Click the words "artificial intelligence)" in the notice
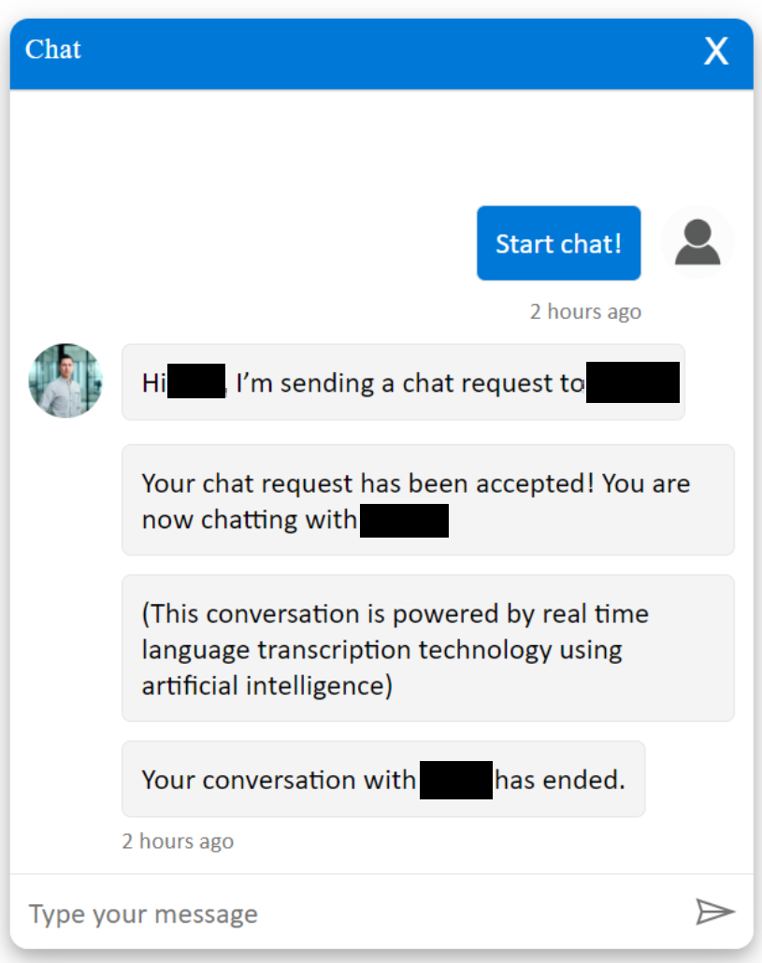Viewport: 762px width, 963px height. 266,685
